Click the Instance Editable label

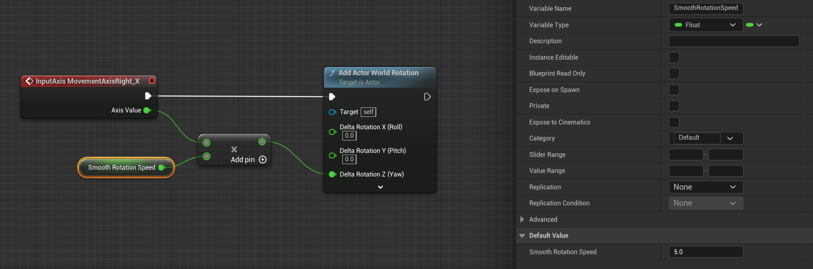554,57
